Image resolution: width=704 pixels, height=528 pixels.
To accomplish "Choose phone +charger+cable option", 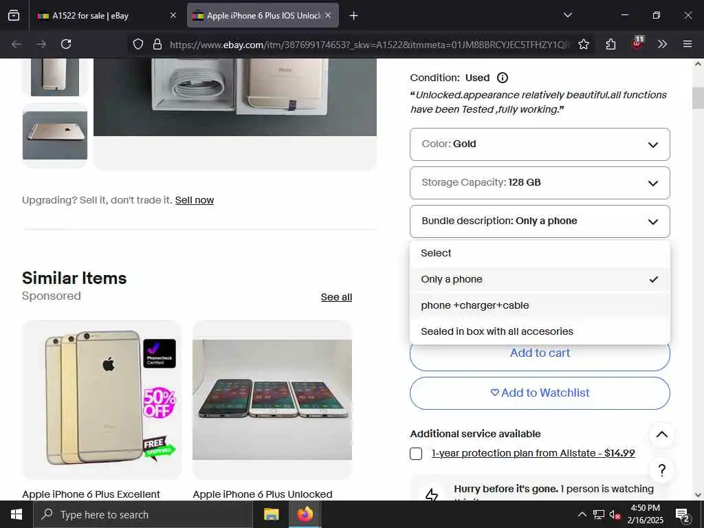I will pyautogui.click(x=540, y=305).
